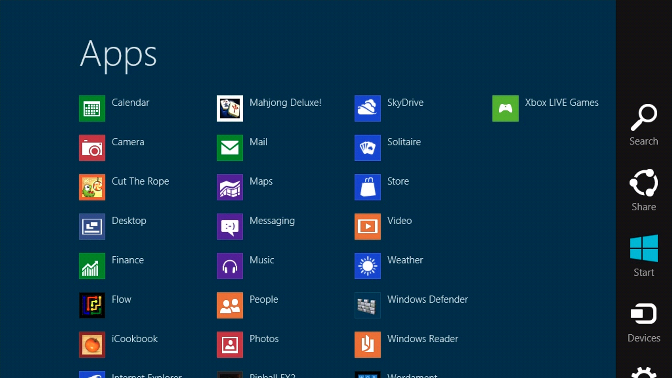Select the Maps app name
The width and height of the screenshot is (672, 378).
pos(261,181)
